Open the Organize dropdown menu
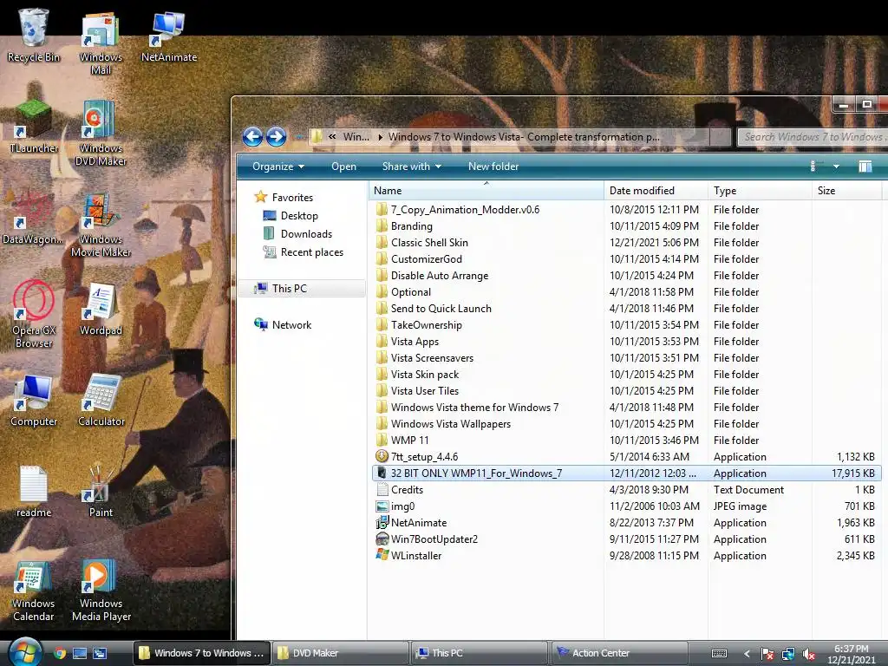 [x=278, y=166]
